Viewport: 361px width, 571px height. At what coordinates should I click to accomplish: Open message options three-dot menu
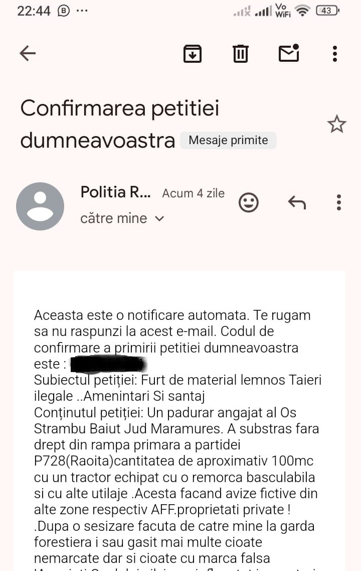(x=339, y=202)
